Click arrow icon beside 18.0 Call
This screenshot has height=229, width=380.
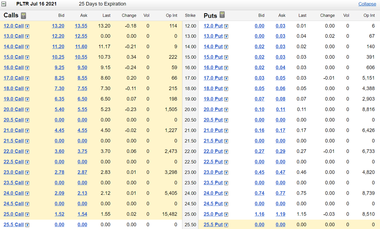(27, 89)
